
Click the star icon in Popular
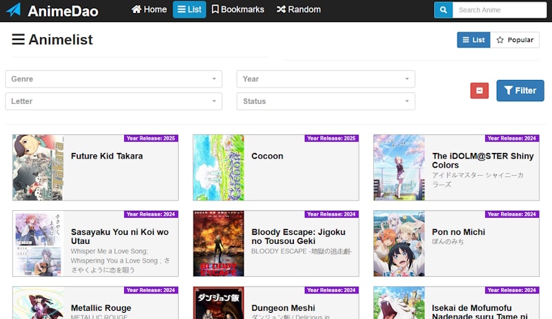tap(500, 40)
